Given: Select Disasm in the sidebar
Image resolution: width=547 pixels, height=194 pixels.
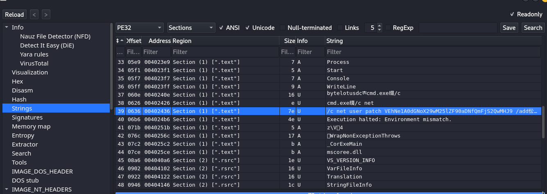Looking at the screenshot, I should pos(22,90).
